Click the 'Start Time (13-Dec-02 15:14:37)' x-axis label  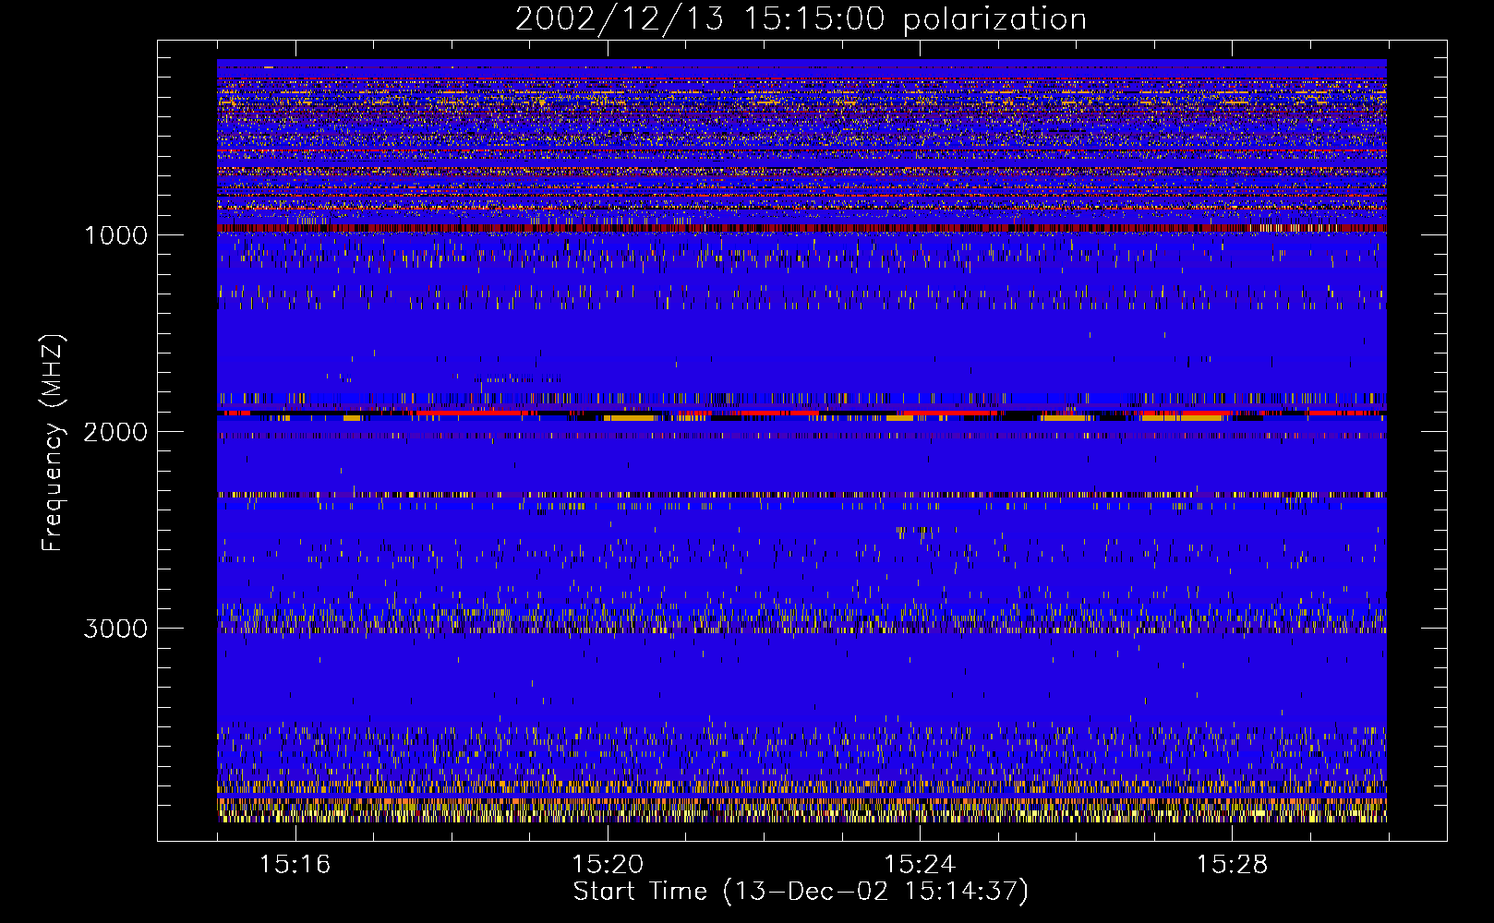(x=801, y=892)
